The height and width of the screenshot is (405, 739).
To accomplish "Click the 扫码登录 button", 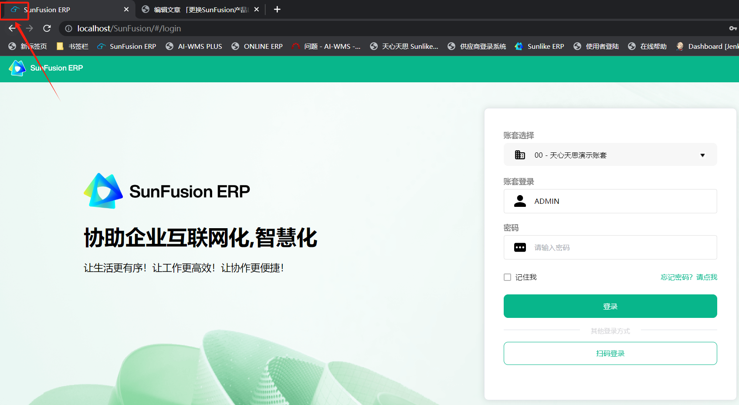I will [610, 353].
